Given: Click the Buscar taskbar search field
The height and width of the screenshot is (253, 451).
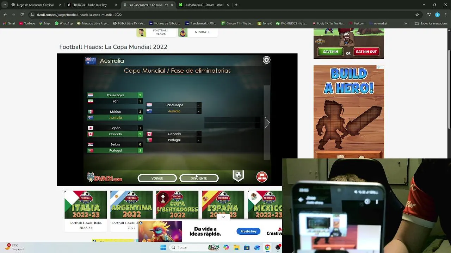Looking at the screenshot, I should pos(194,247).
